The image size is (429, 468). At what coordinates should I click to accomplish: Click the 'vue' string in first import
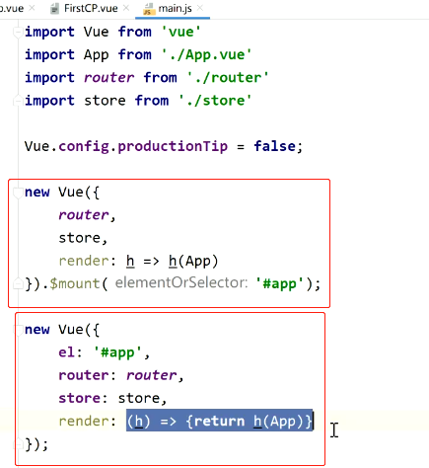180,32
